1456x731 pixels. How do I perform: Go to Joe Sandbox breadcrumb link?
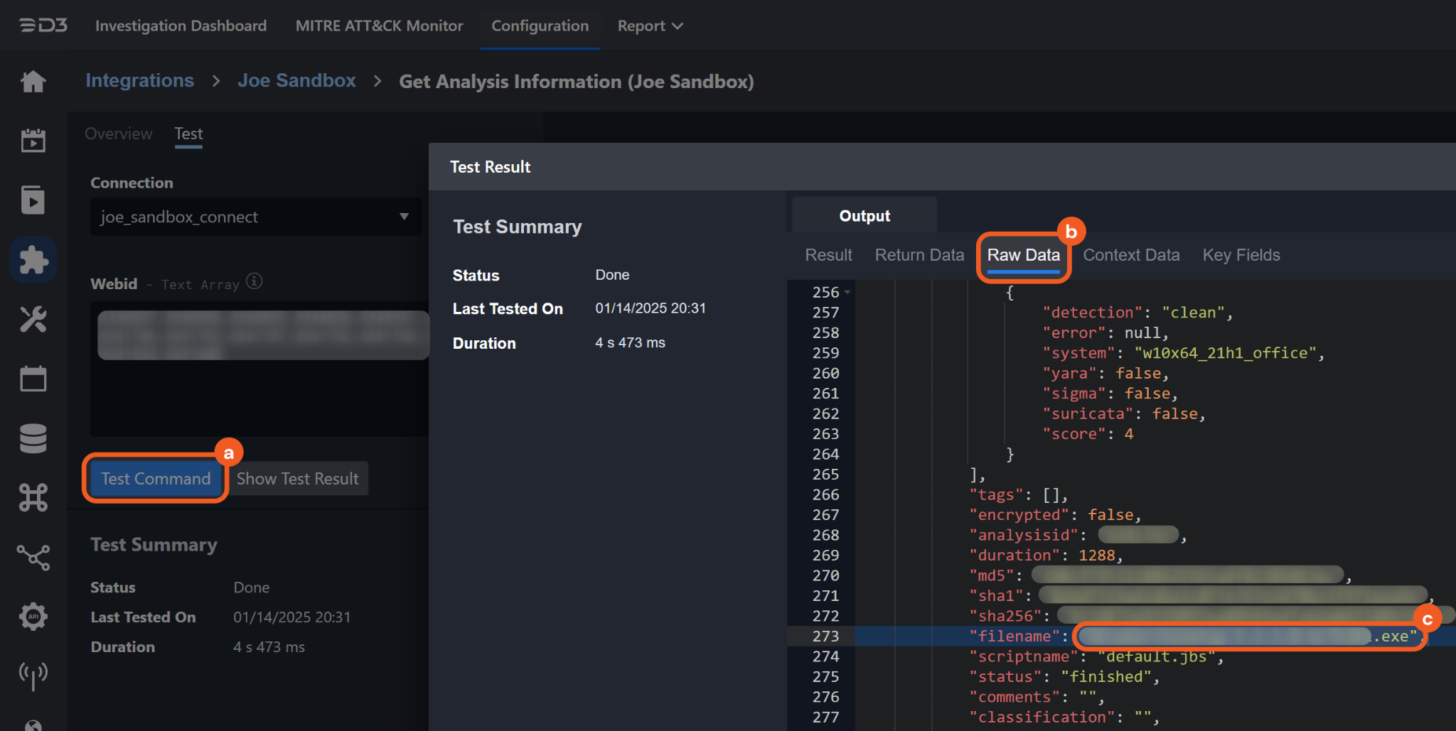(x=296, y=81)
